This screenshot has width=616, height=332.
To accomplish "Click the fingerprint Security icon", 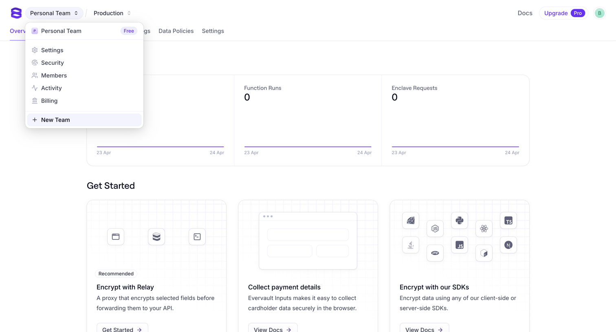I will (35, 63).
